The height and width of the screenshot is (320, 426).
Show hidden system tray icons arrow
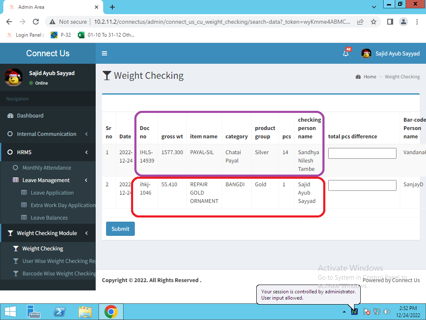coord(344,312)
